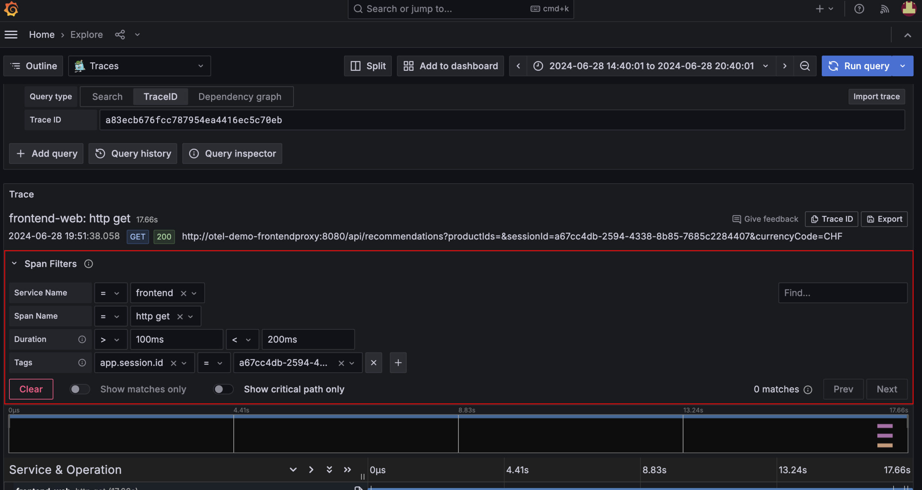Open the share options chevron
Image resolution: width=922 pixels, height=490 pixels.
(137, 35)
